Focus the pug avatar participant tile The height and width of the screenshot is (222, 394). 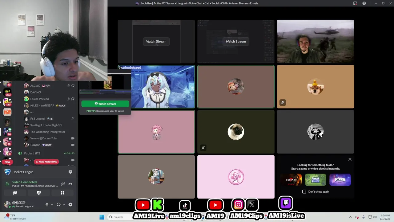(x=236, y=132)
